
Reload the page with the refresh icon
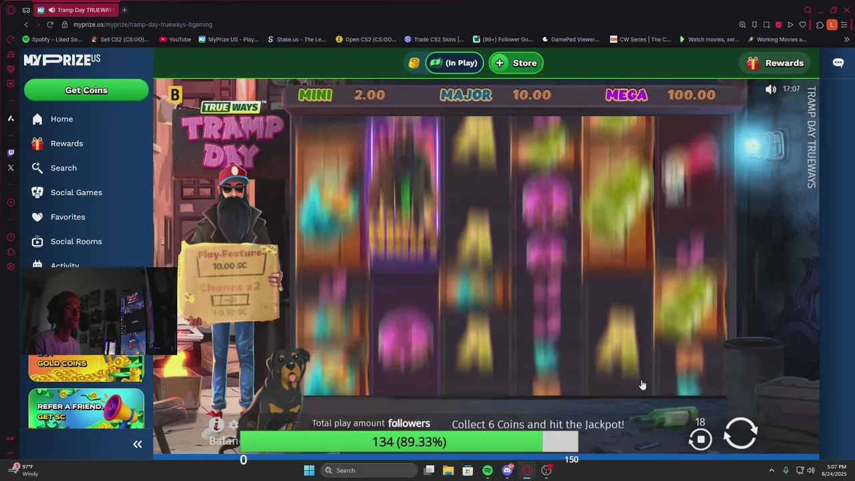(49, 25)
